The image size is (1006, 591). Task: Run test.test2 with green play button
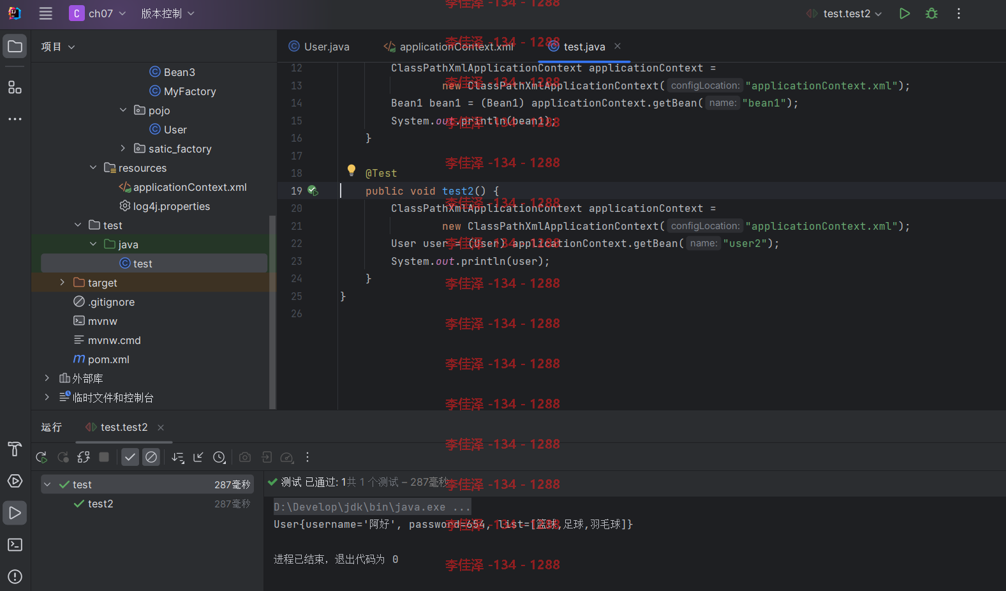click(x=905, y=13)
